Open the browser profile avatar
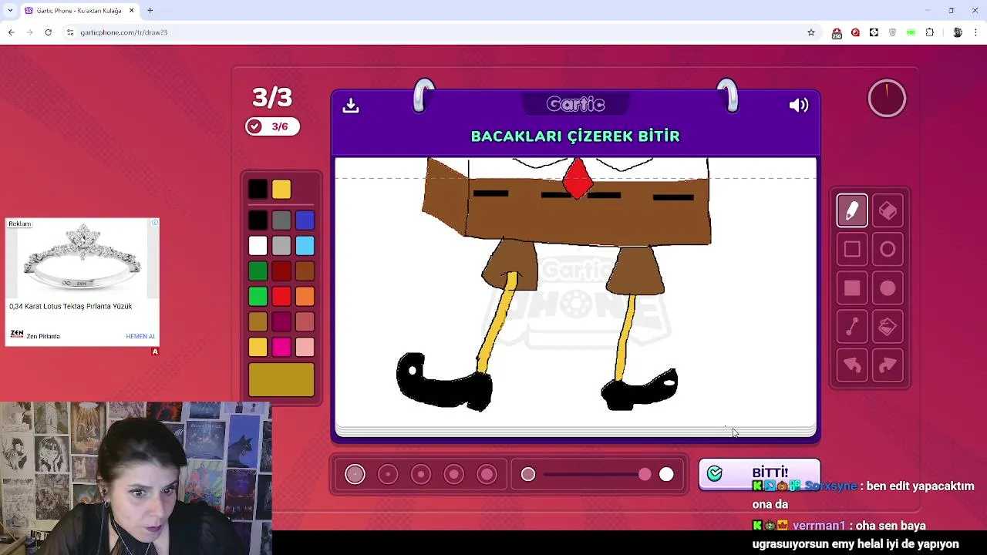Image resolution: width=987 pixels, height=555 pixels. (x=958, y=32)
